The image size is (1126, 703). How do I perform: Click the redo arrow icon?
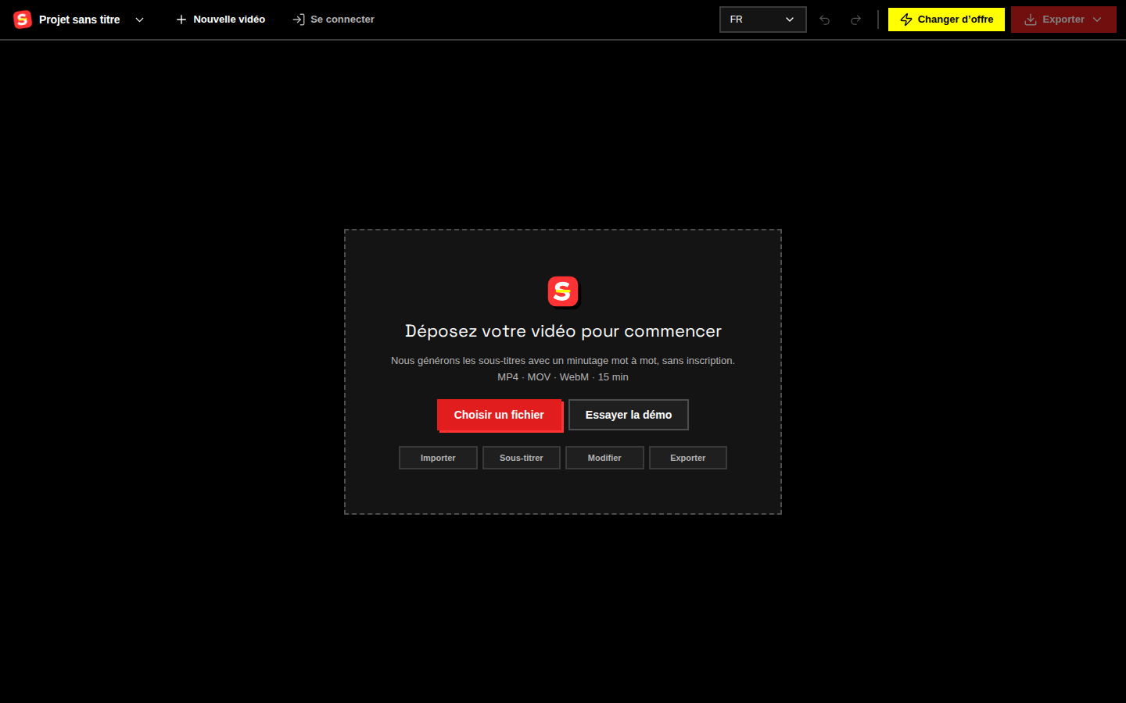click(x=855, y=20)
